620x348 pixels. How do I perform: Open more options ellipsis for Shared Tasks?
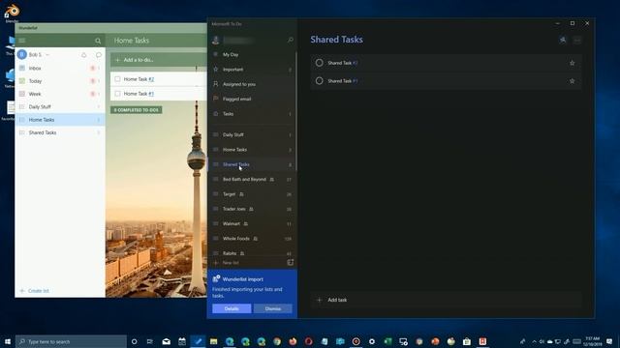(x=577, y=40)
